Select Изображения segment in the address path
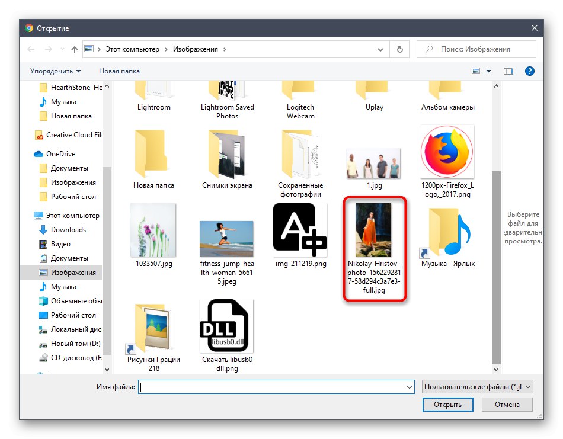 [x=196, y=49]
